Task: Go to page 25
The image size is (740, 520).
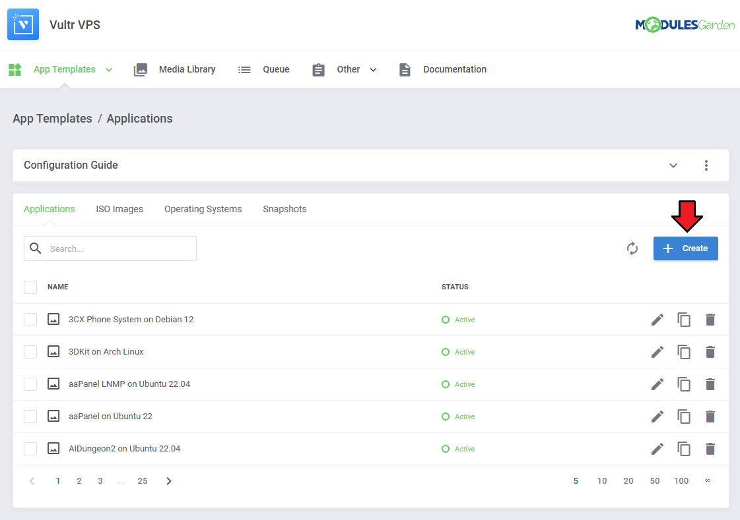Action: (x=143, y=481)
